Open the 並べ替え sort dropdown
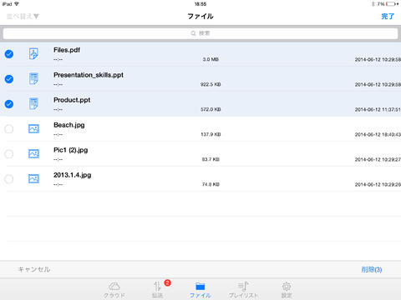The width and height of the screenshot is (401, 300). tap(23, 17)
